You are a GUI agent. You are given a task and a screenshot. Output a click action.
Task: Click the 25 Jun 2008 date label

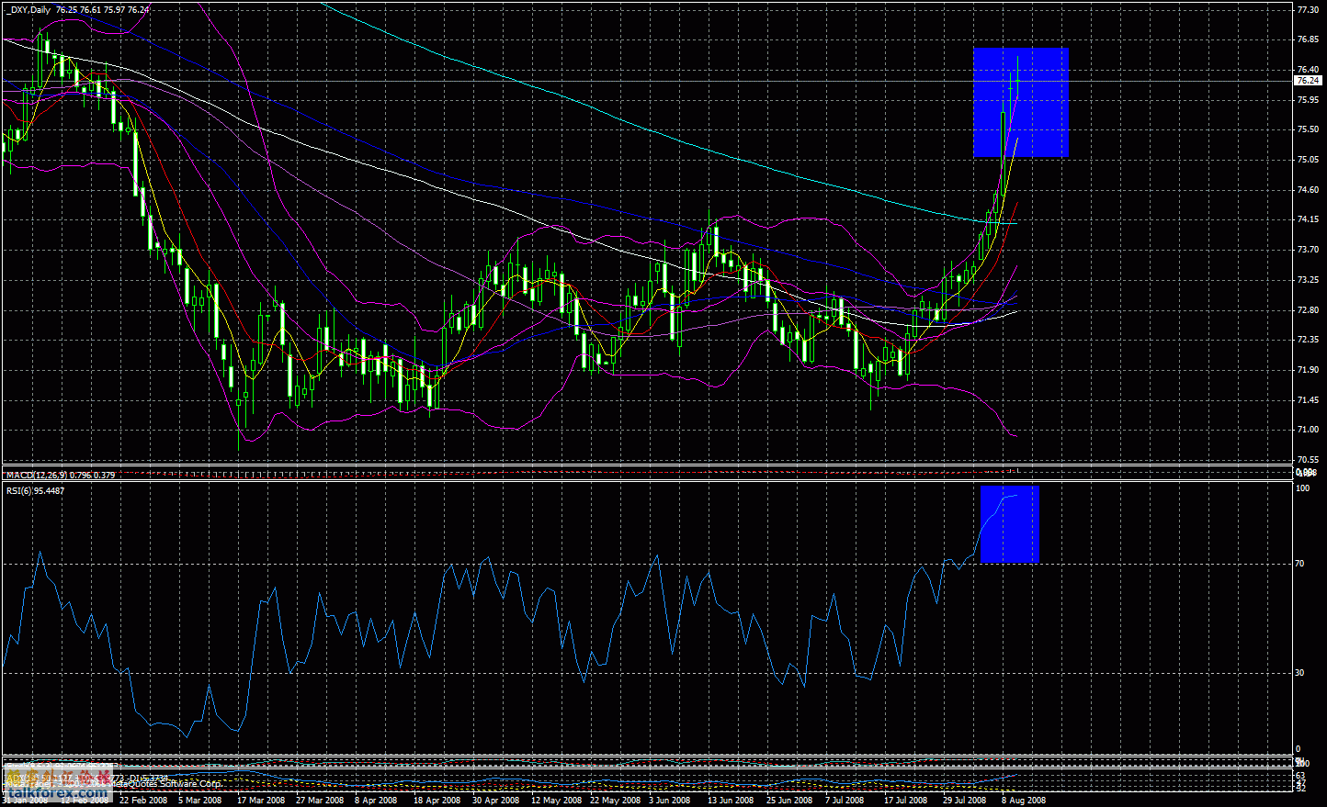coord(790,801)
